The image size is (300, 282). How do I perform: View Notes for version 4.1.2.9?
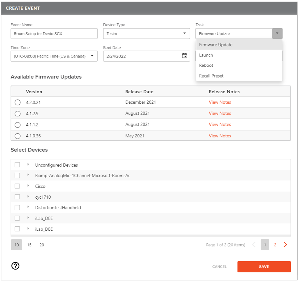[220, 113]
